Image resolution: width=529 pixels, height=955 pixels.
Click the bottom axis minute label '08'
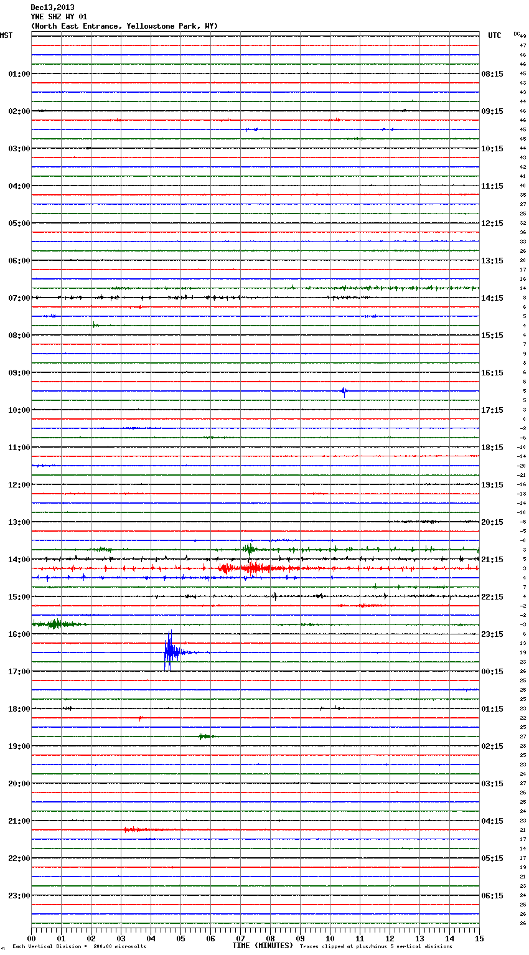tap(270, 938)
